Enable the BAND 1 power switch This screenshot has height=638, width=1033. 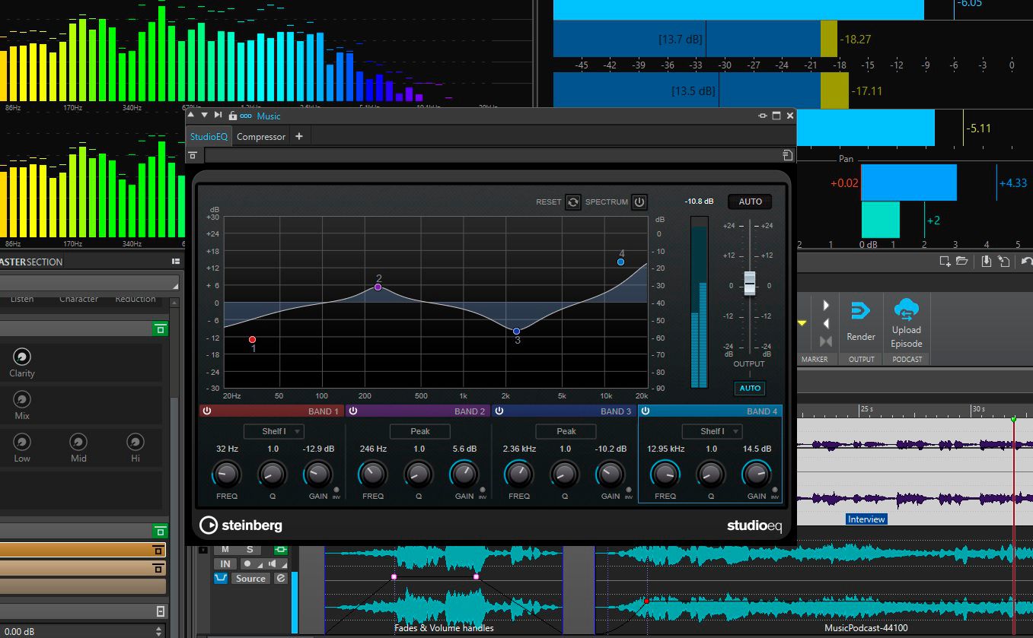206,410
